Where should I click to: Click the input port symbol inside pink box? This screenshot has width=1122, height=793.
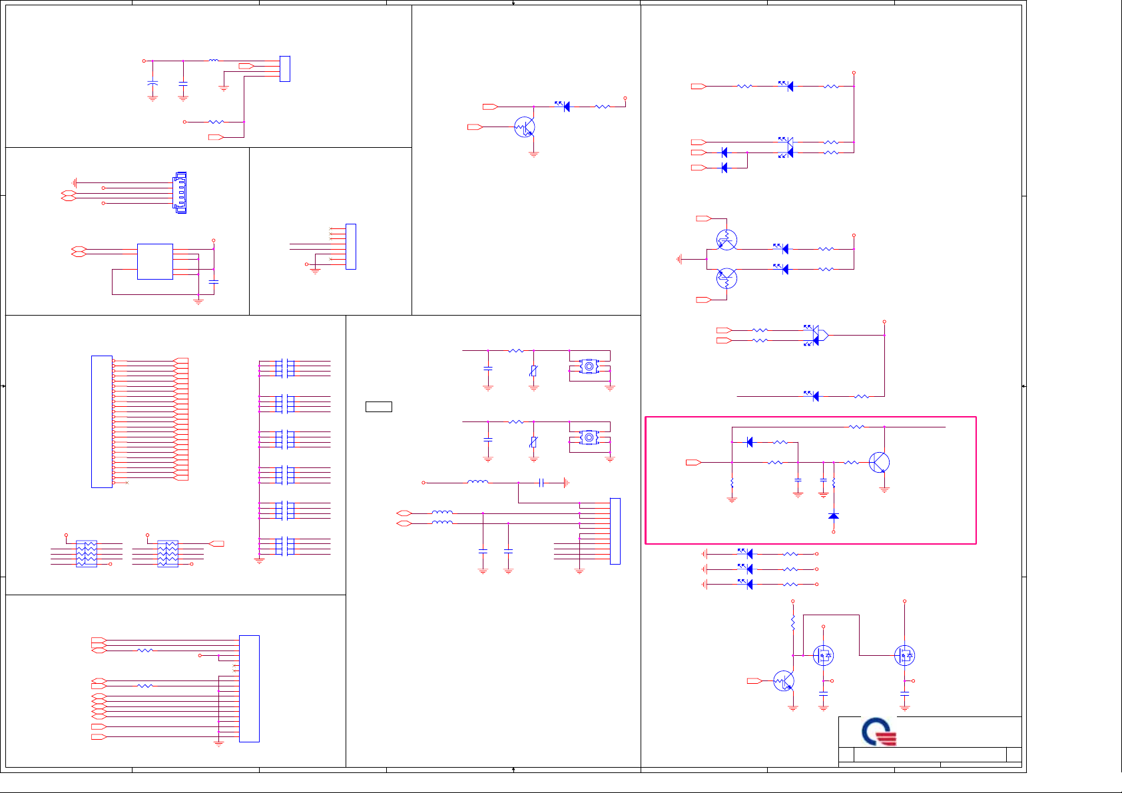point(693,462)
